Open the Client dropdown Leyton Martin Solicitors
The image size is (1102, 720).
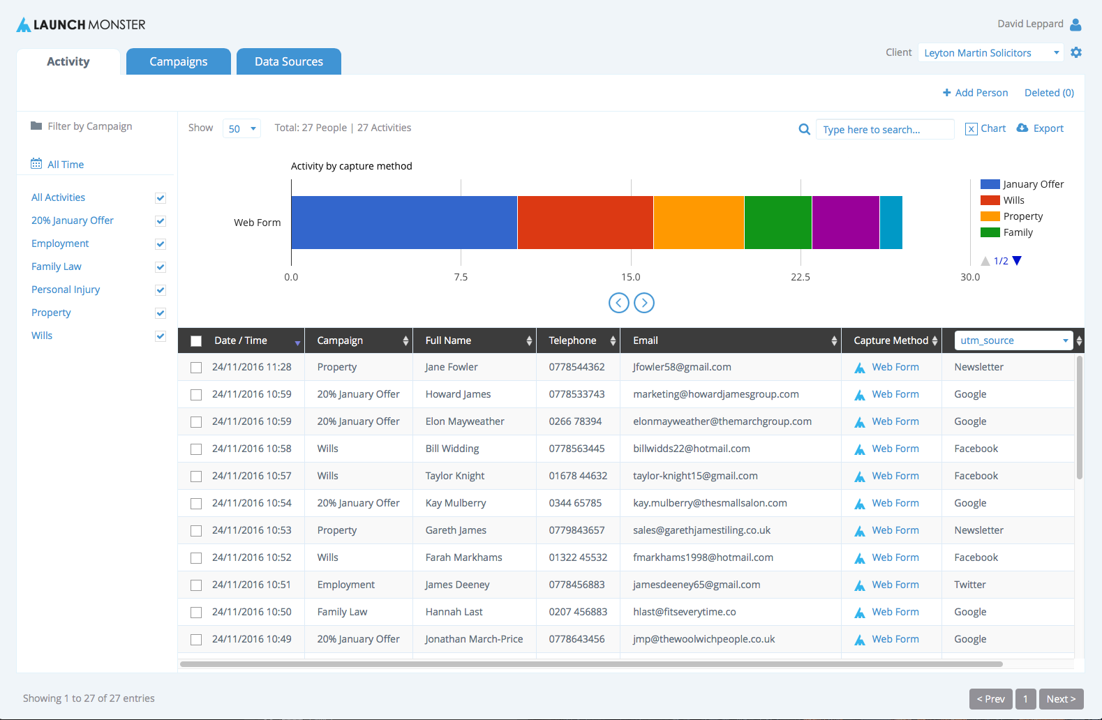[990, 53]
